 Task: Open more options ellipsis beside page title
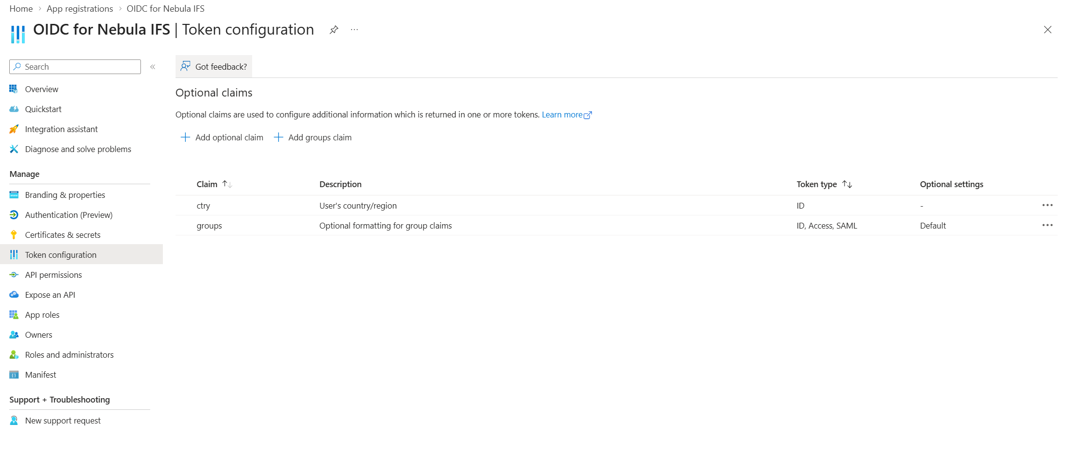[x=355, y=30]
